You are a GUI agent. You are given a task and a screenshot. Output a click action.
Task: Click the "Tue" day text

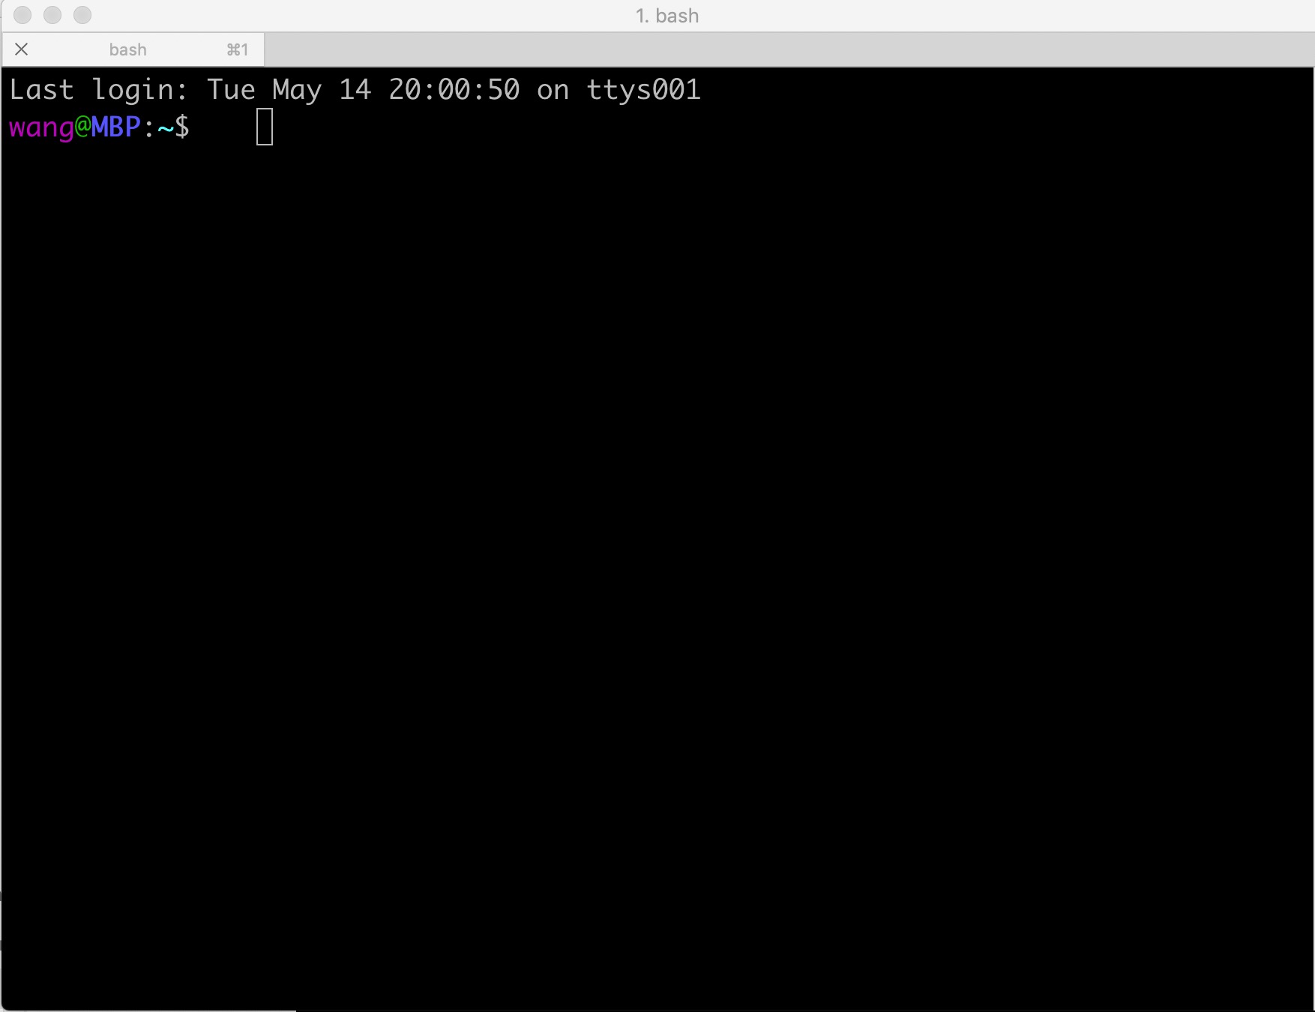[x=231, y=90]
